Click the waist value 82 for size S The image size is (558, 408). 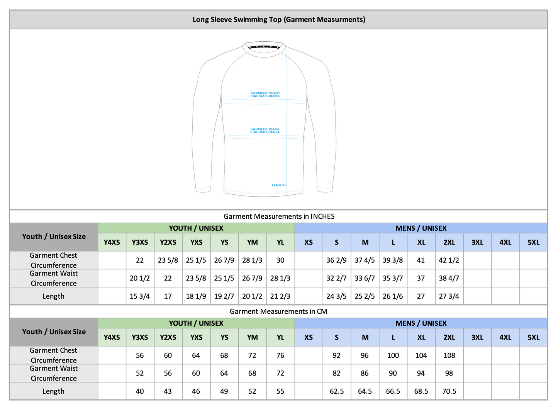(336, 373)
